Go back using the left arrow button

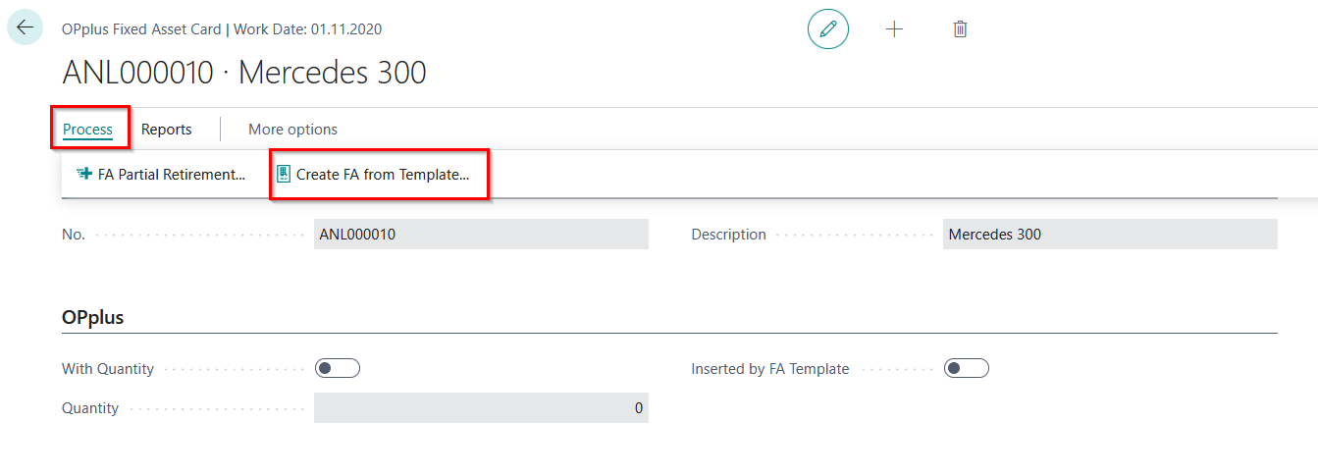coord(25,27)
